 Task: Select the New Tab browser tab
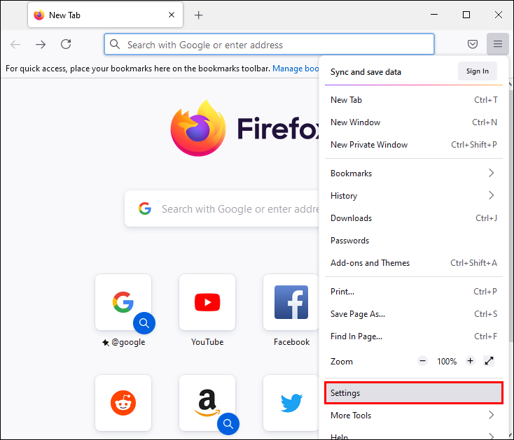[105, 15]
